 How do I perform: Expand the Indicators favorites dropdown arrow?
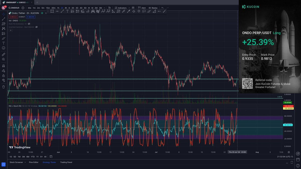pyautogui.click(x=129, y=8)
